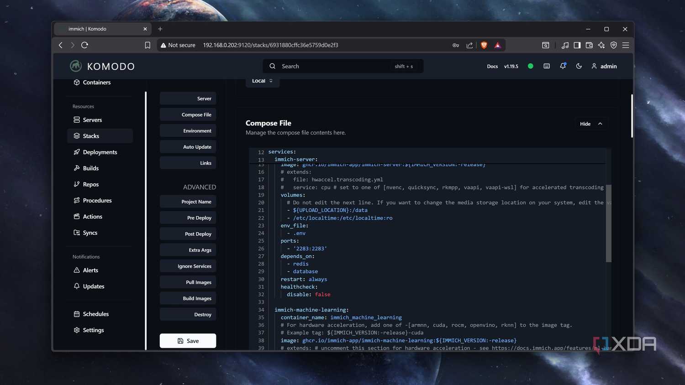Open the saved passwords key icon
This screenshot has width=685, height=385.
(456, 45)
